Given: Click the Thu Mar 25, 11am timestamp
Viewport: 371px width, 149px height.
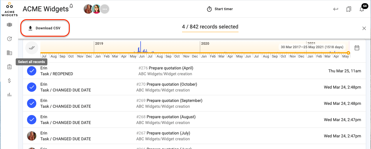Looking at the screenshot, I should click(x=345, y=71).
